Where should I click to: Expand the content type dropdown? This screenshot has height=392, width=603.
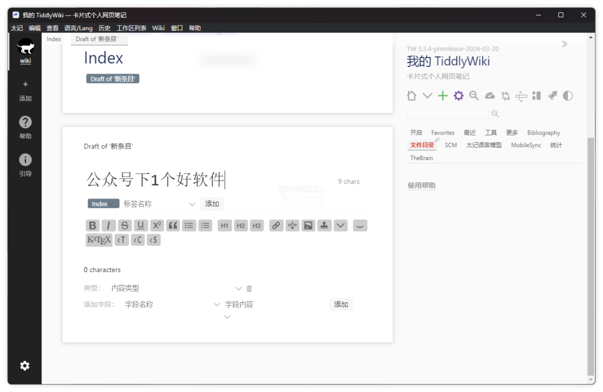[x=238, y=289]
